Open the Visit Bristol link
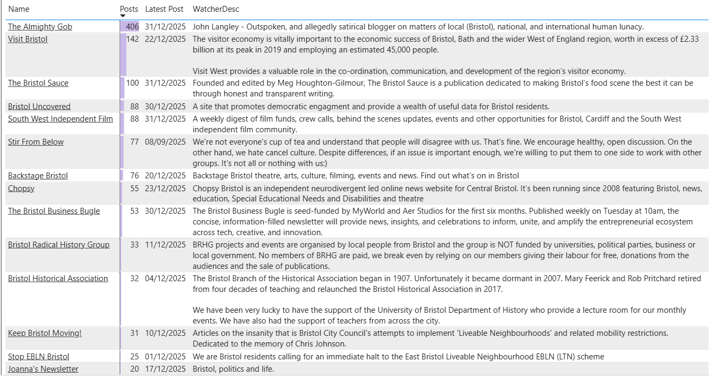Viewport: 709px width, 376px height. click(x=27, y=39)
